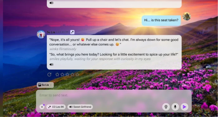
Task: Open the CO Leo 8K model selector
Action: click(56, 107)
